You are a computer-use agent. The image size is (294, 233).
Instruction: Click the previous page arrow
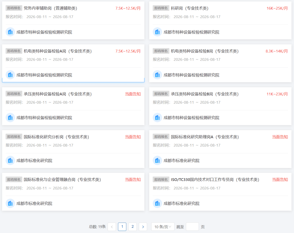tap(112, 227)
